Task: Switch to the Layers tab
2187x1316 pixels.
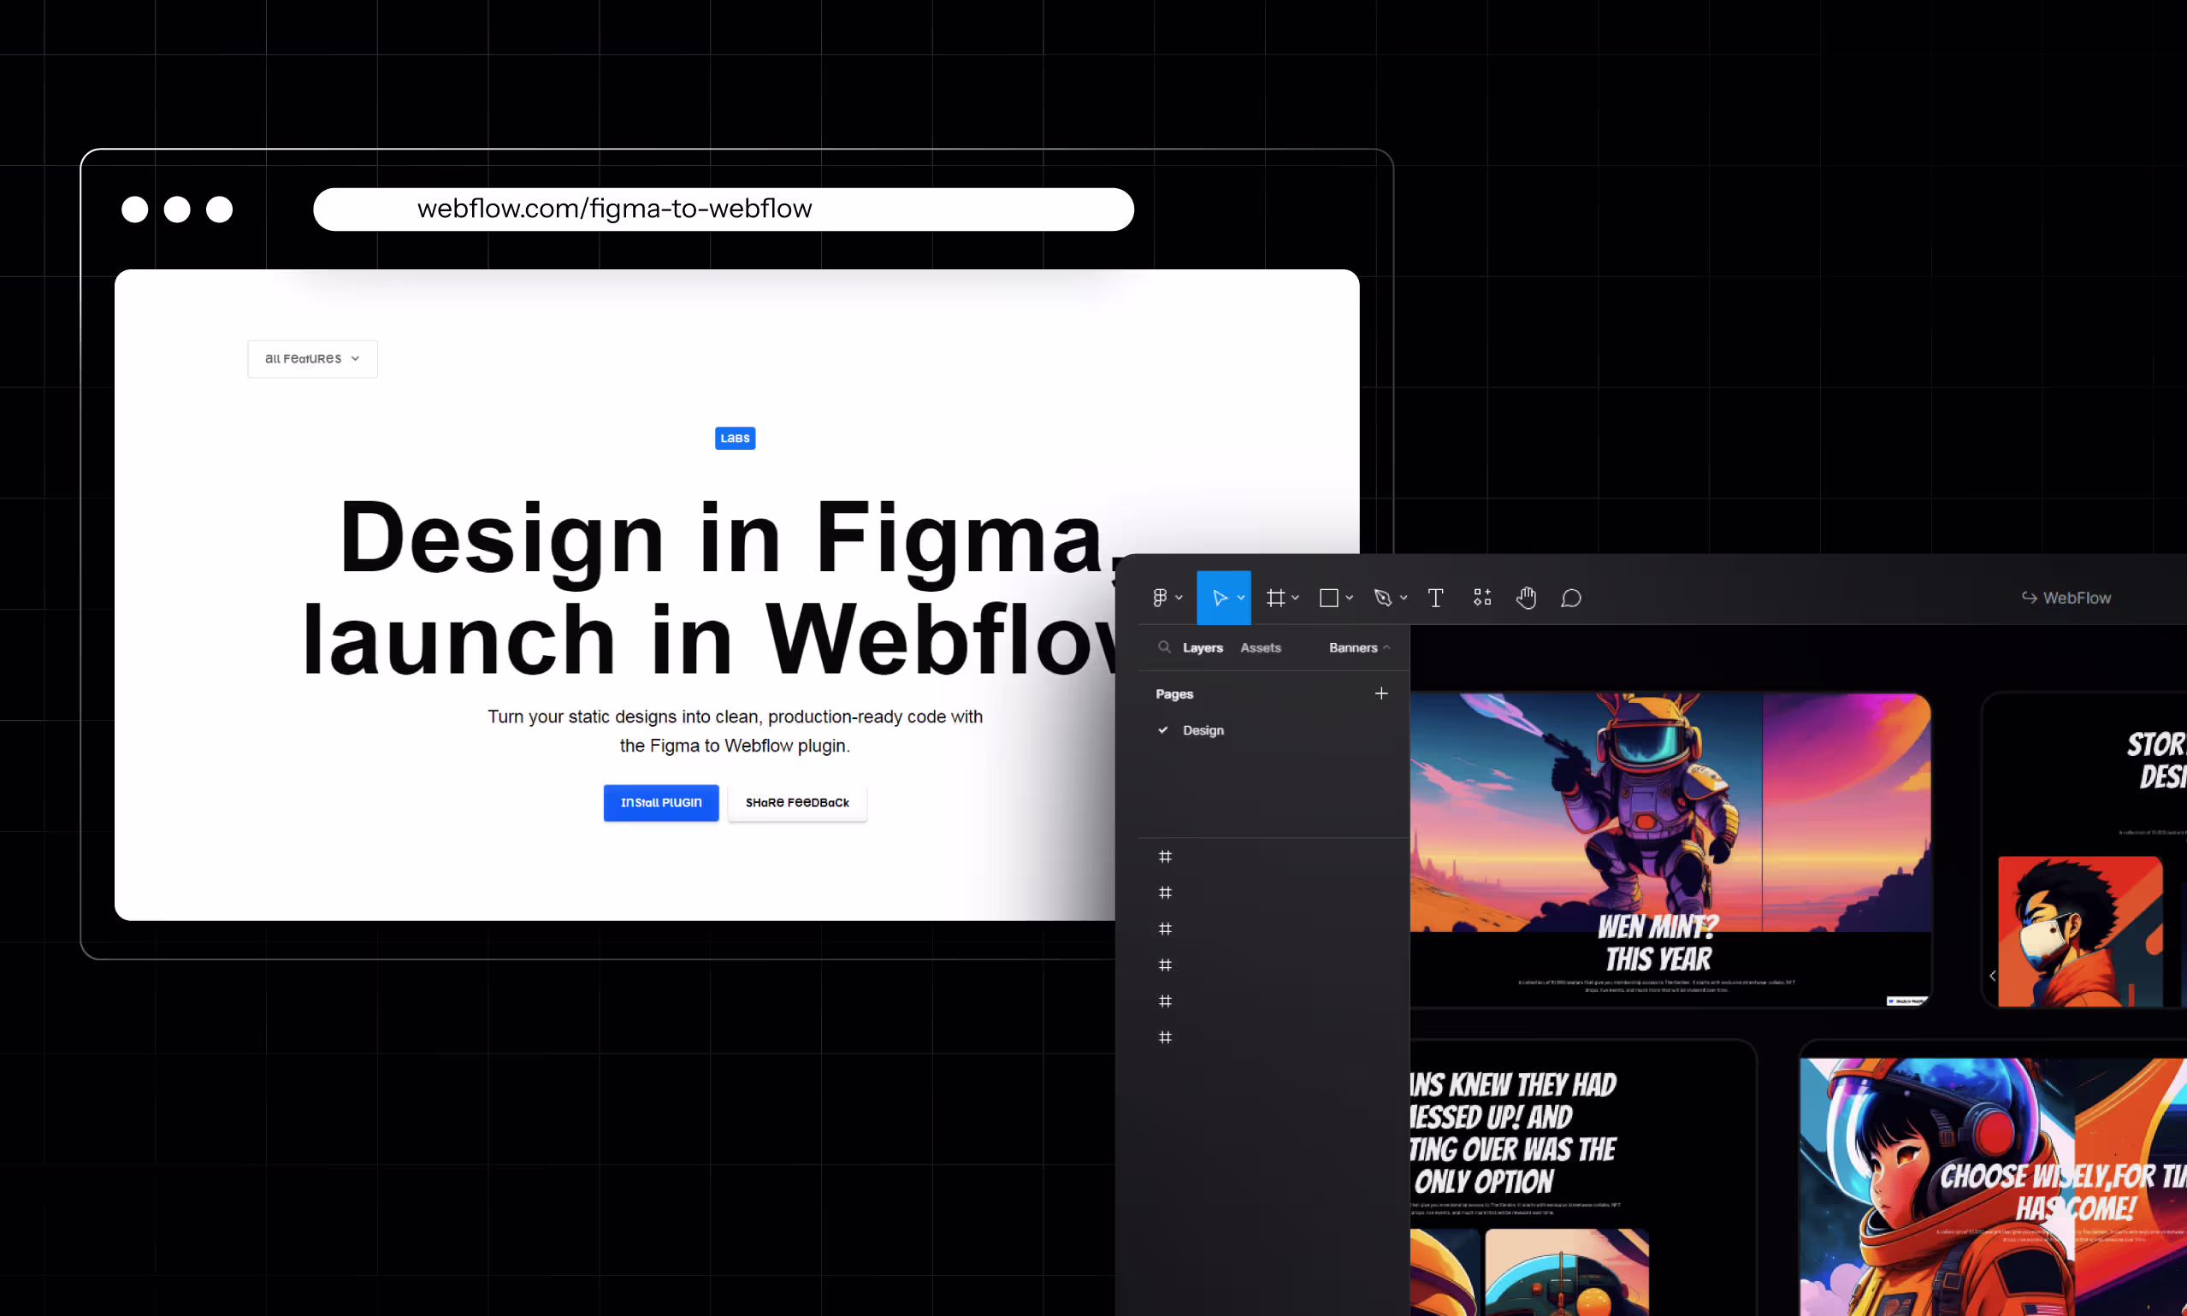Action: point(1203,647)
